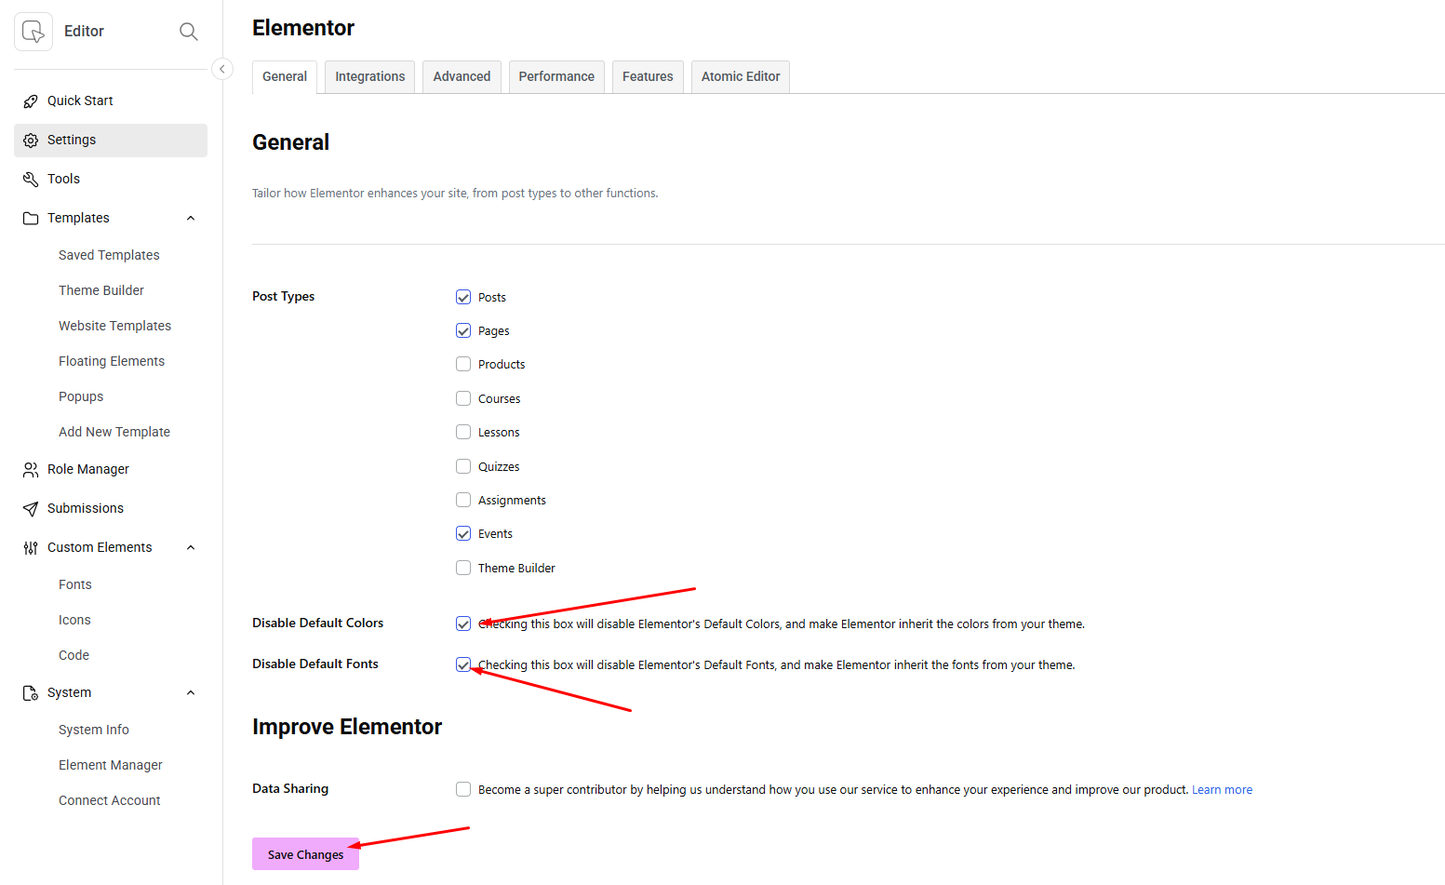The image size is (1445, 885).
Task: Open Saved Templates
Action: click(x=109, y=255)
